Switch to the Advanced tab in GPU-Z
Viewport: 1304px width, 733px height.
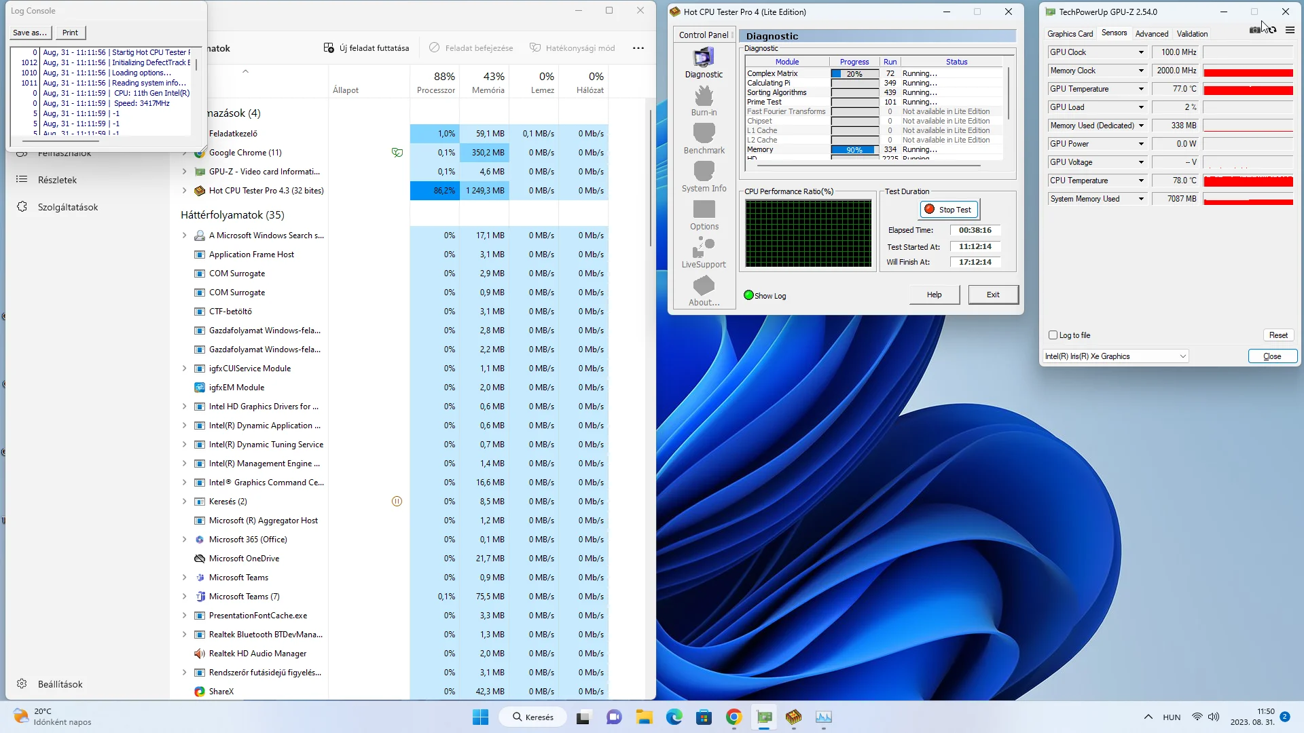pos(1151,34)
